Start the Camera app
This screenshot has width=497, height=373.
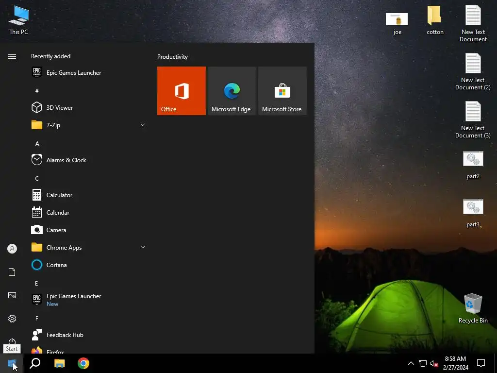click(89, 230)
